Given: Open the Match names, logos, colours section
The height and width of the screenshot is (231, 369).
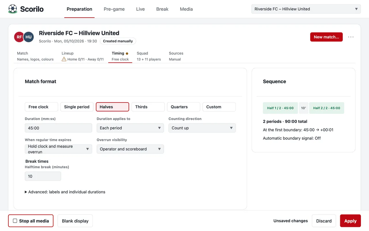Looking at the screenshot, I should [35, 56].
